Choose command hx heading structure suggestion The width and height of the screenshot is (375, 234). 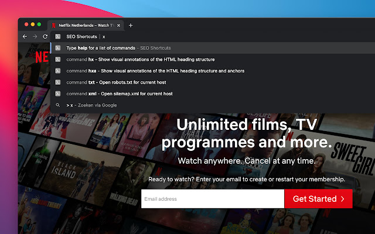pos(213,60)
